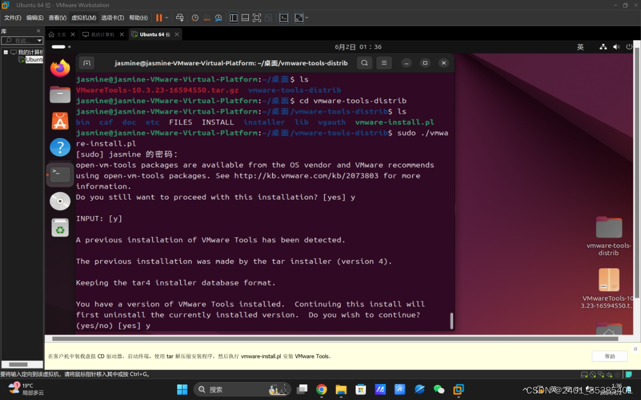Open the clock showing 6月2日 01:36
The width and height of the screenshot is (641, 400).
[358, 47]
